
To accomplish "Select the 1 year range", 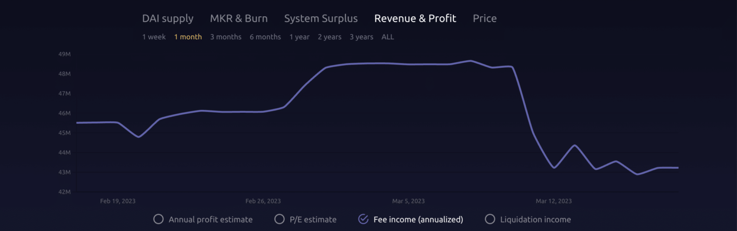I will click(299, 37).
